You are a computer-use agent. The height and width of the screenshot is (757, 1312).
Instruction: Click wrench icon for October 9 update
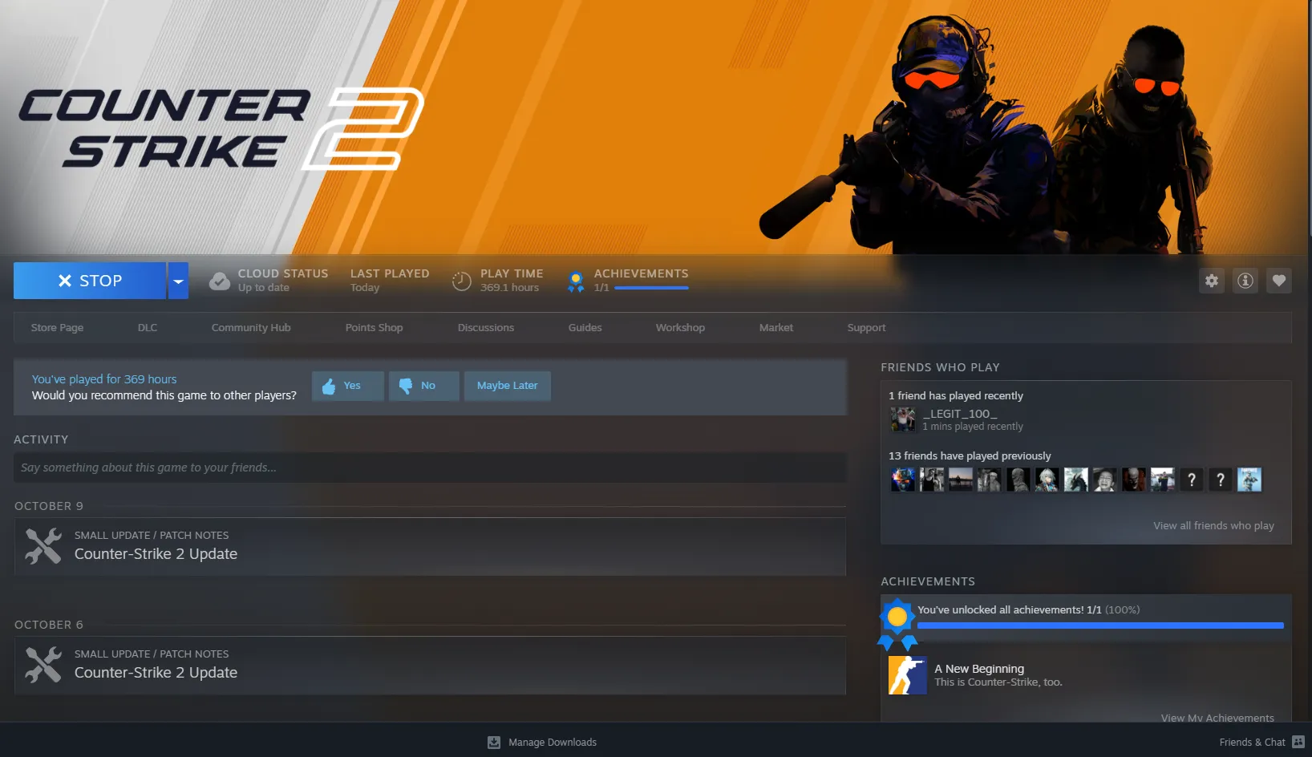point(43,546)
